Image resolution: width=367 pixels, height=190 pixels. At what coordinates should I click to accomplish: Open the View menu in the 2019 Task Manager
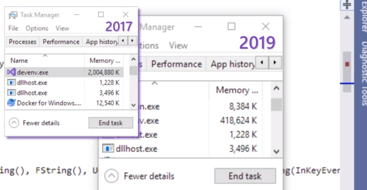178,45
